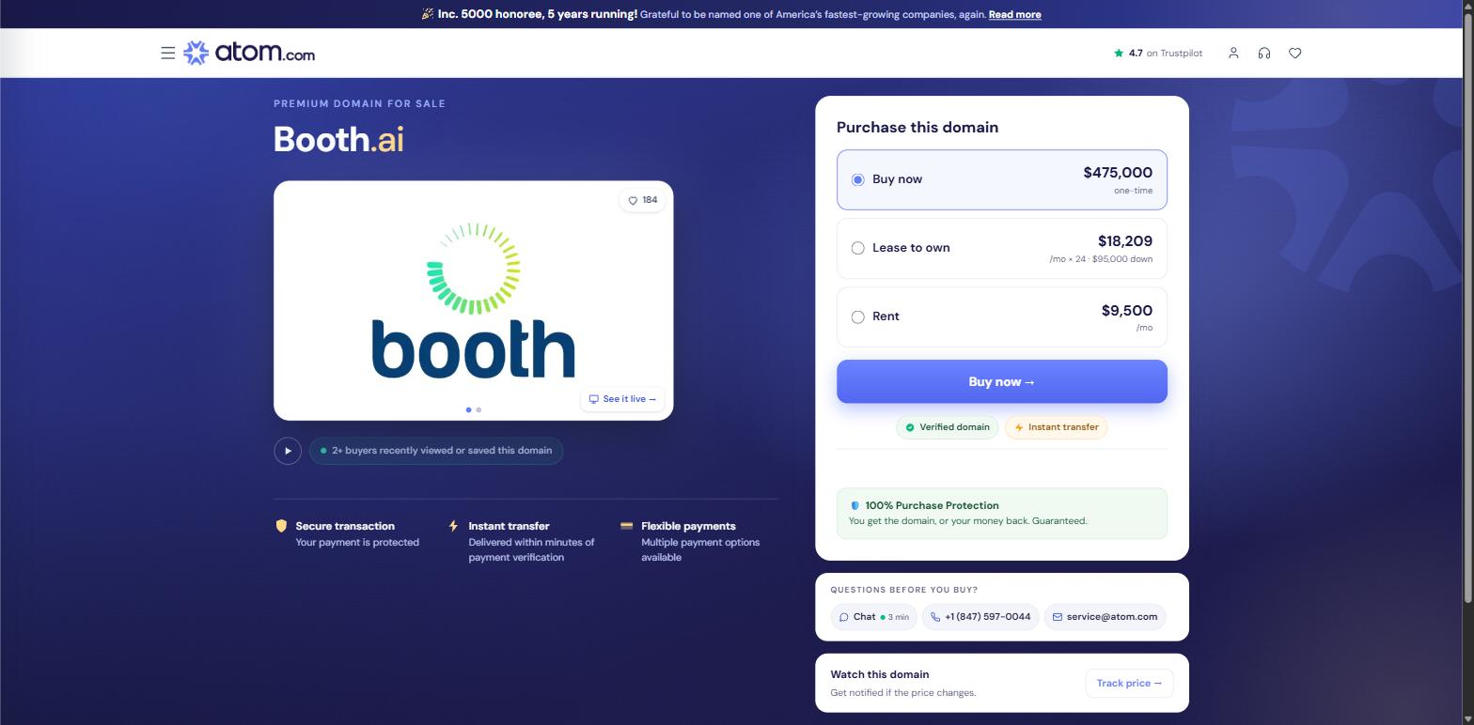Open the favorites heart icon in header

point(1295,54)
